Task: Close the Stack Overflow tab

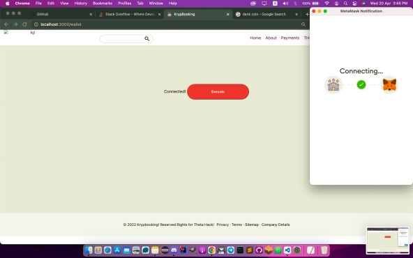Action: pos(159,14)
